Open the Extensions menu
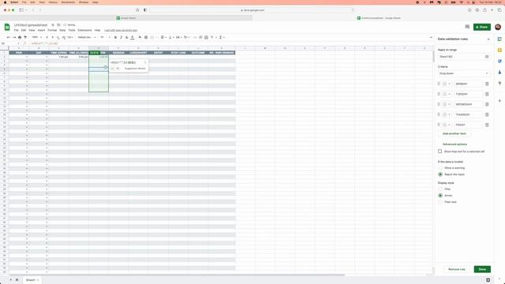The image size is (505, 284). click(84, 30)
